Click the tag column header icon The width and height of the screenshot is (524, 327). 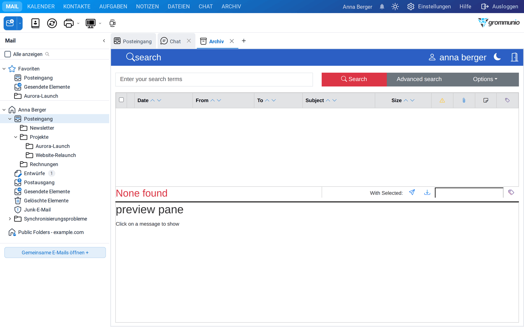coord(507,100)
